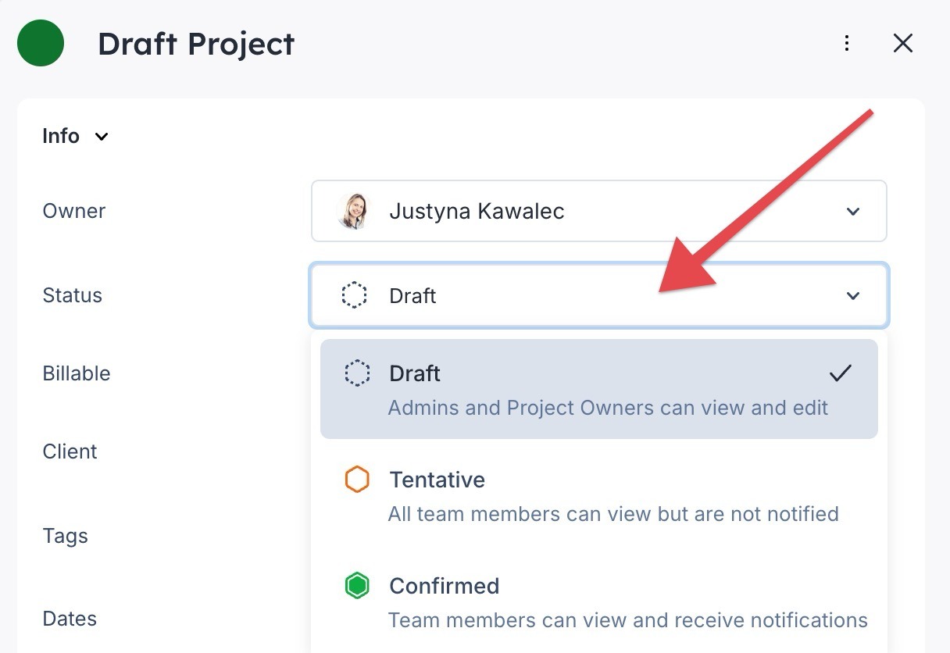Click the Status dropdown chevron arrow
Viewport: 950px width, 653px height.
tap(853, 296)
